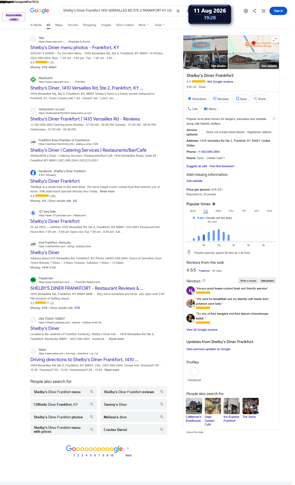Open the Tools dropdown
Image resolution: width=295 pixels, height=485 pixels.
tap(160, 25)
